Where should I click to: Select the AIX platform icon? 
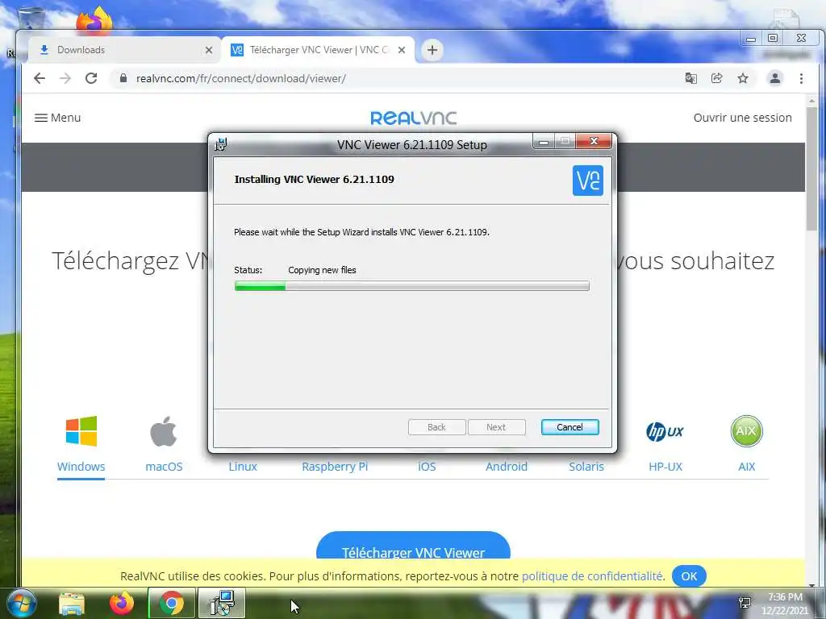click(x=746, y=431)
